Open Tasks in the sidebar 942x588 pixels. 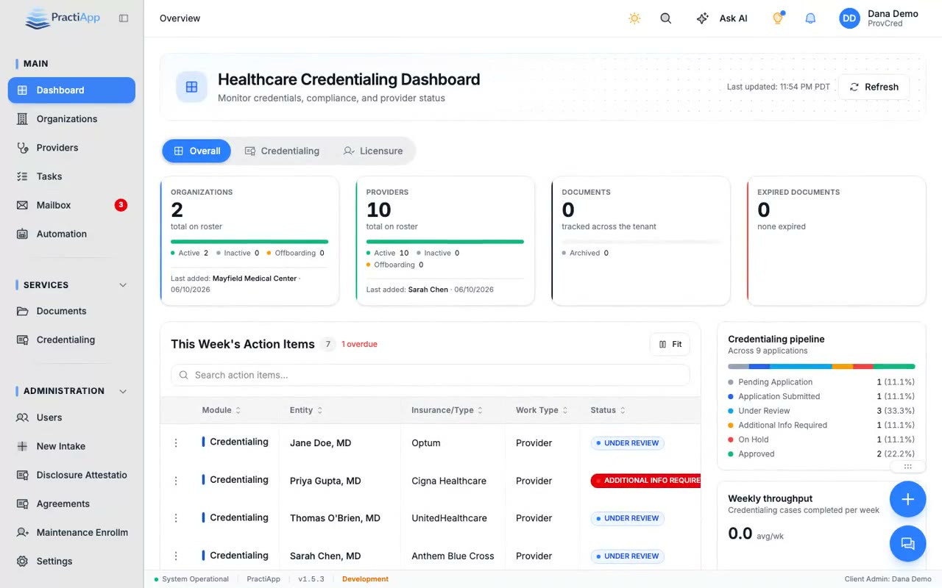(71, 176)
